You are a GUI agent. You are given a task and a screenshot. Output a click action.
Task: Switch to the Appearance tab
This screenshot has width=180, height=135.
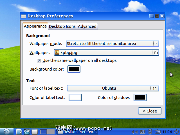35,26
